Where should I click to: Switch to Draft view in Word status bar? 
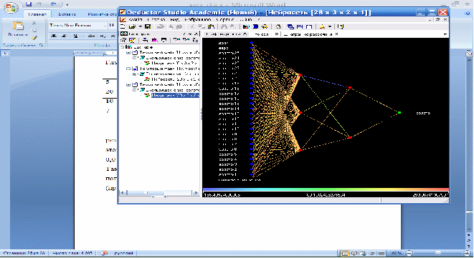(x=381, y=254)
